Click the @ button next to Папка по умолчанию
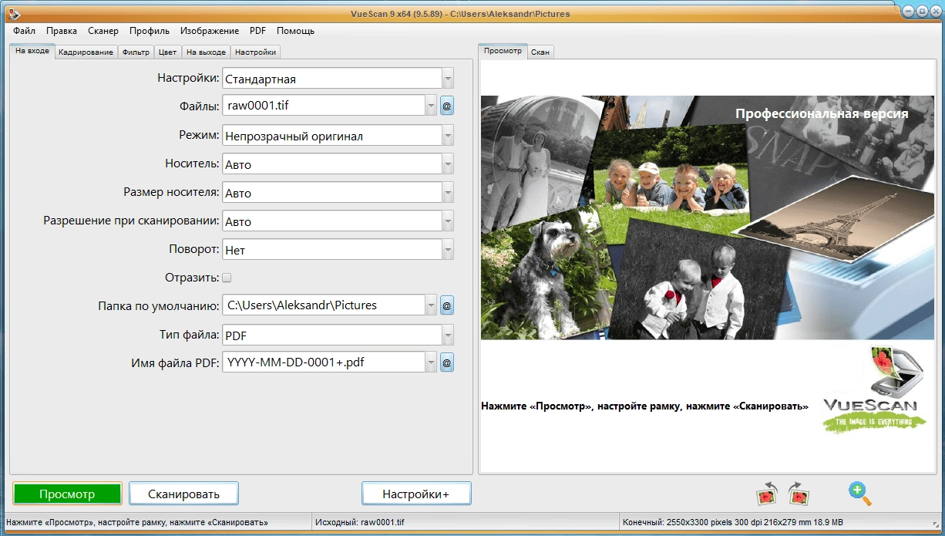This screenshot has width=945, height=536. click(x=447, y=305)
